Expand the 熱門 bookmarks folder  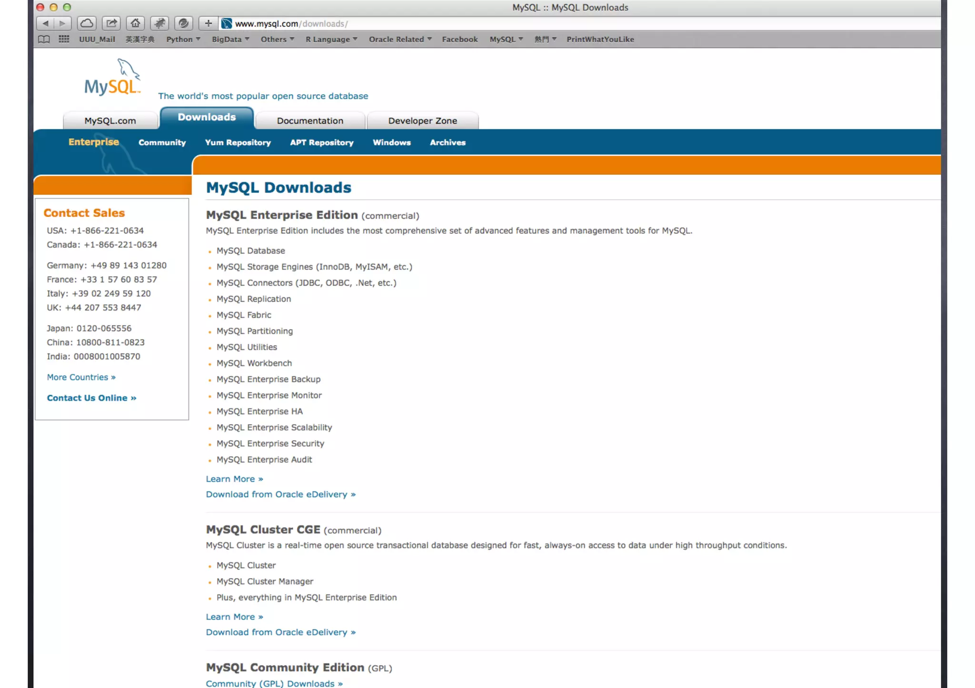pyautogui.click(x=545, y=39)
